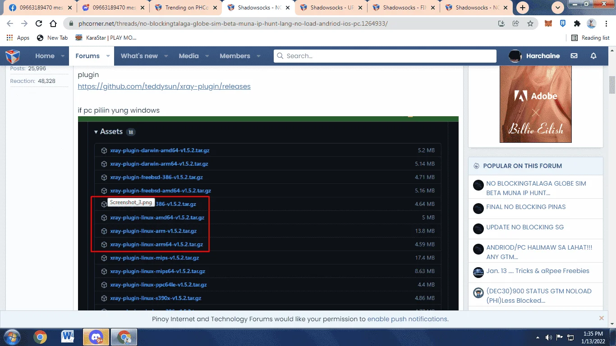This screenshot has height=346, width=616.
Task: Dismiss the push notification banner
Action: click(x=601, y=318)
